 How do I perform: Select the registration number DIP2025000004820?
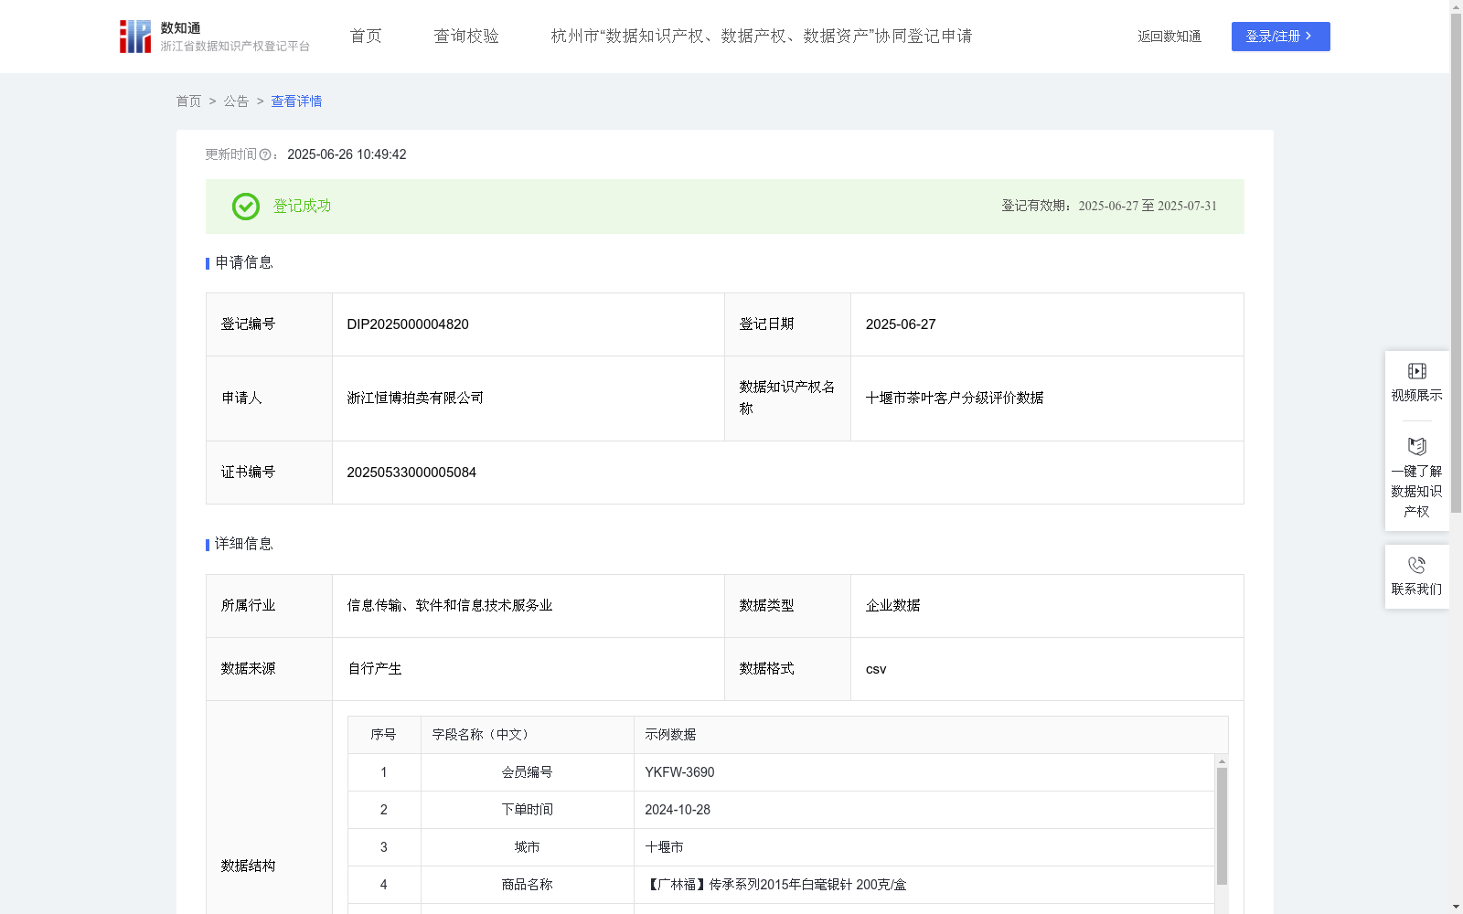(408, 324)
